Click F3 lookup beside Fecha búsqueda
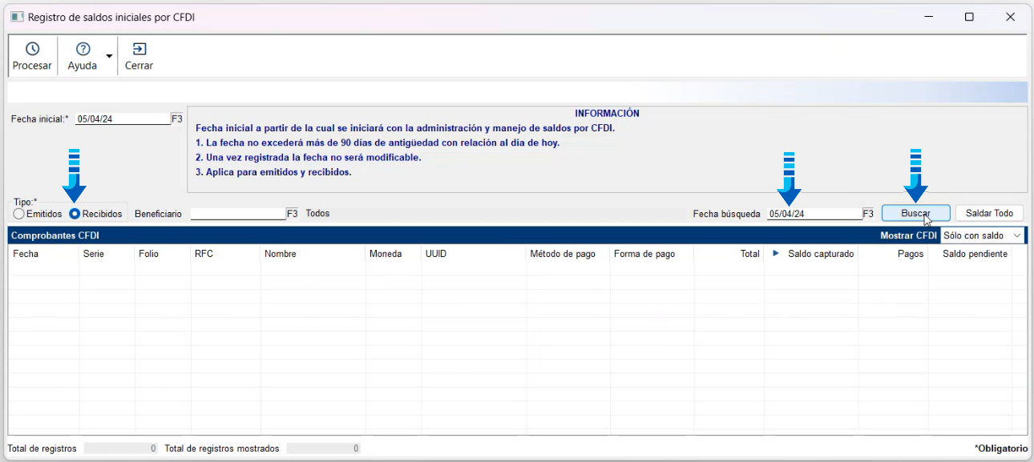 868,214
